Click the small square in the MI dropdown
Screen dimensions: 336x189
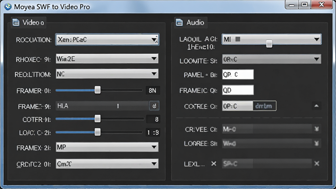238,39
